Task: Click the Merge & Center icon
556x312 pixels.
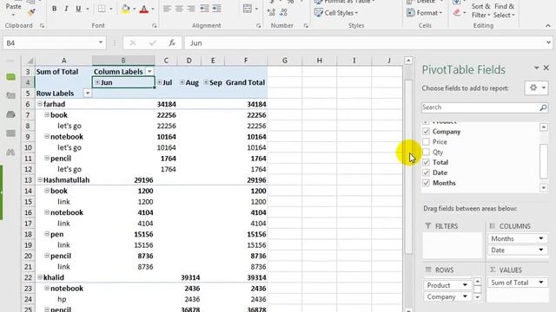Action: click(248, 9)
